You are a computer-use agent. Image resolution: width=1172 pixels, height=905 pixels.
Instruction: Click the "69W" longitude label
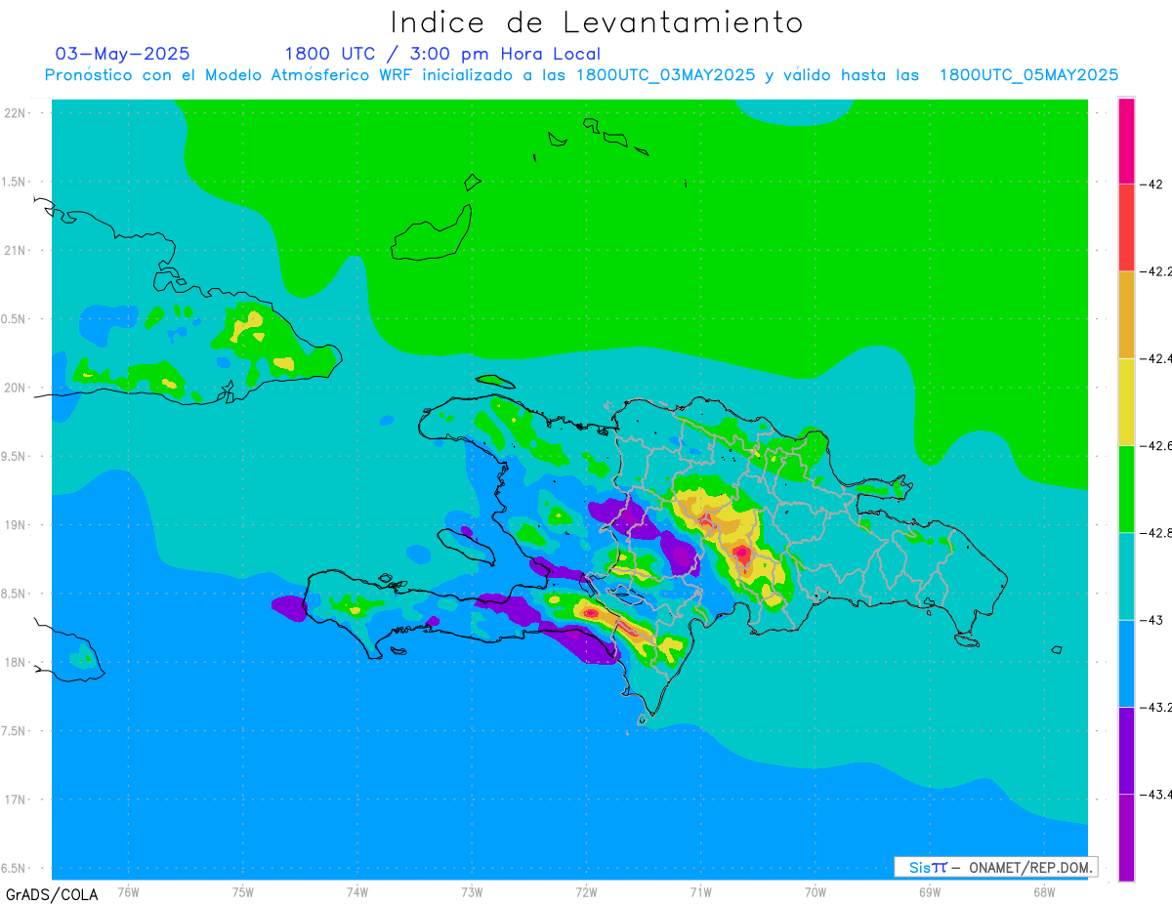930,891
